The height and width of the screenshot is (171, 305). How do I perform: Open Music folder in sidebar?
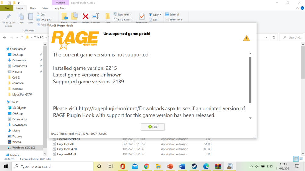(16, 131)
